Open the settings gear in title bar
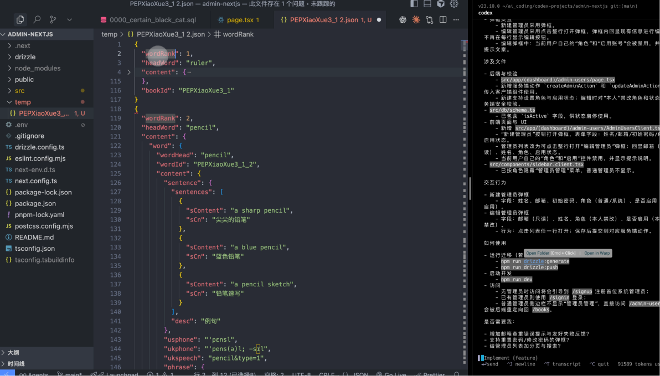This screenshot has height=376, width=660. [454, 4]
